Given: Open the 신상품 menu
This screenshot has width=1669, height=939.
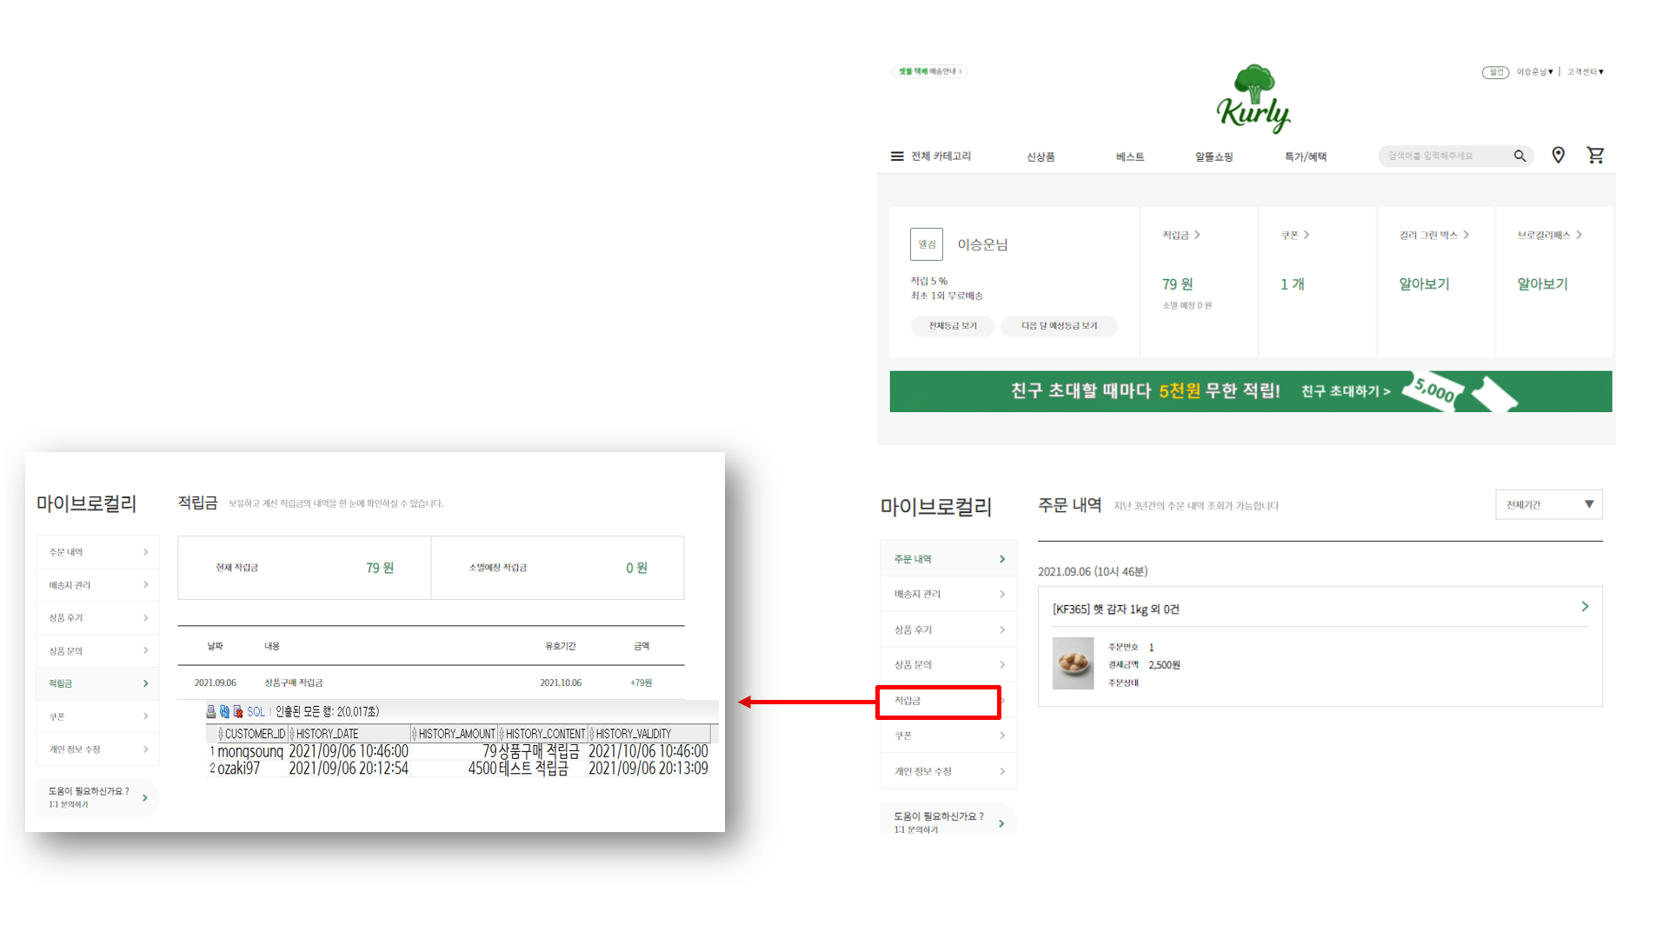Looking at the screenshot, I should 1041,156.
